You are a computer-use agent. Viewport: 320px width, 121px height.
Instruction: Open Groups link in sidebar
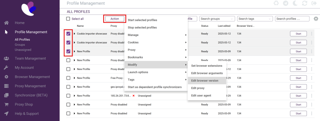click(x=20, y=45)
